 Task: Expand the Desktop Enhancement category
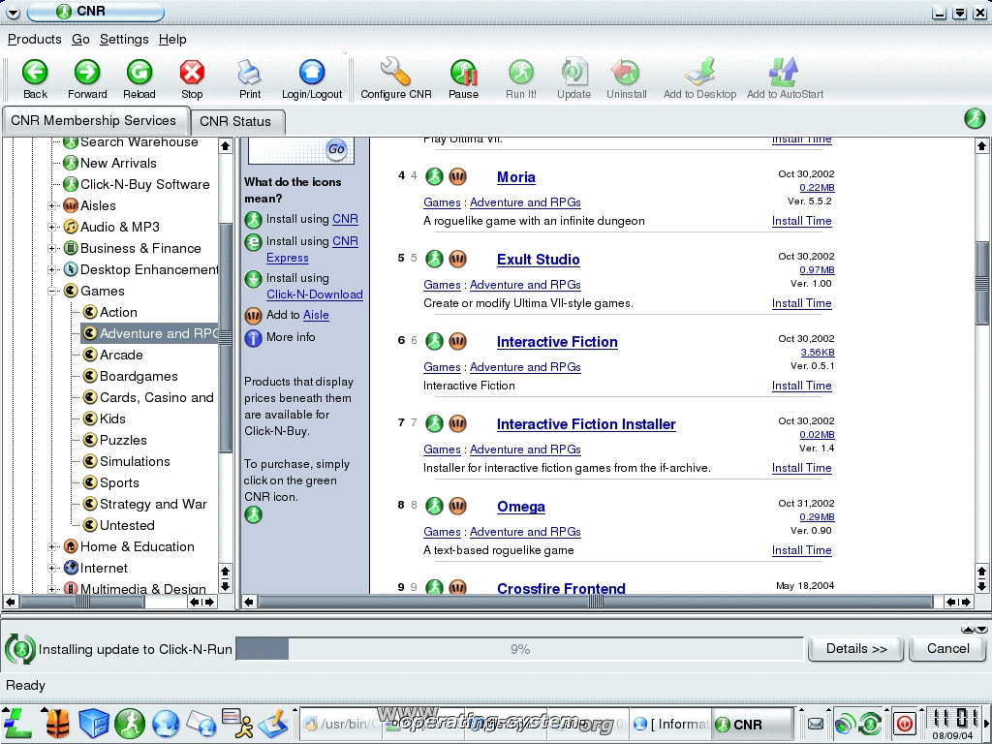pos(51,269)
